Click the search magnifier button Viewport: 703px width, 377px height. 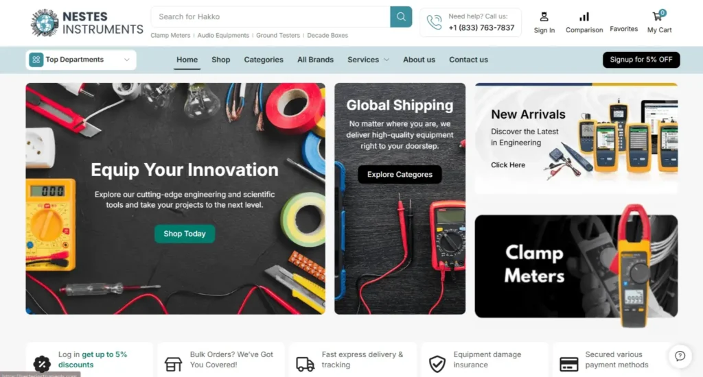401,17
